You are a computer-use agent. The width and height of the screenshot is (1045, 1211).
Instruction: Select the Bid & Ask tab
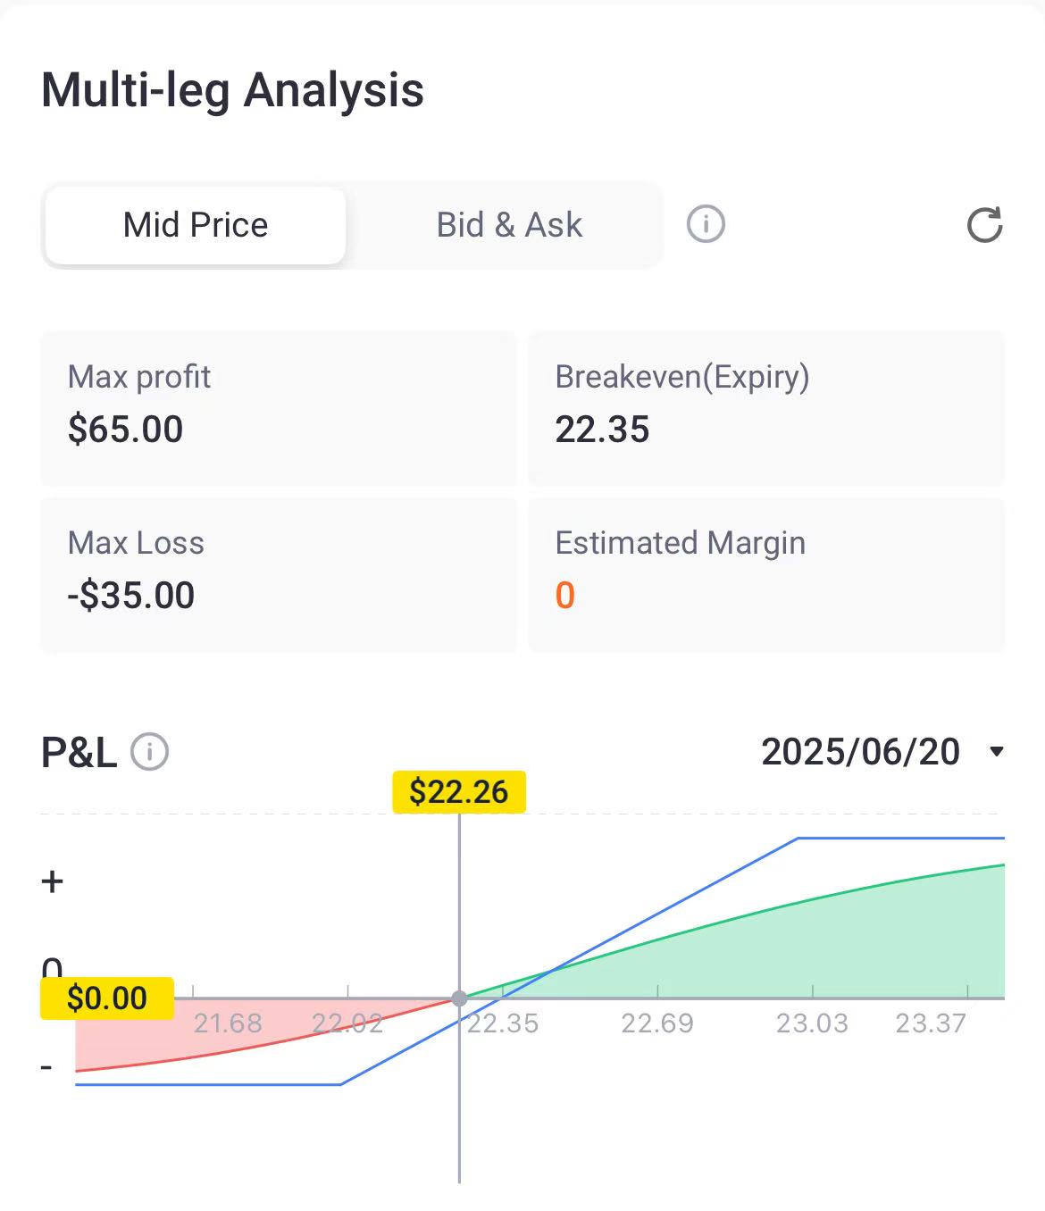click(x=509, y=225)
